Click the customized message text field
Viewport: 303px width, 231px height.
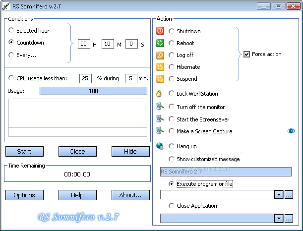[226, 172]
